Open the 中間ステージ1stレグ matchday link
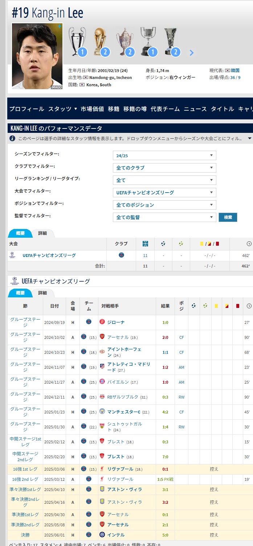Image resolution: width=253 pixels, height=546 pixels. click(25, 442)
